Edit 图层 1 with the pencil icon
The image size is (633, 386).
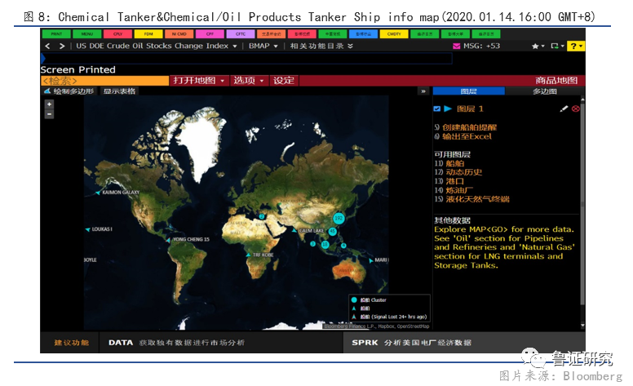pos(564,109)
